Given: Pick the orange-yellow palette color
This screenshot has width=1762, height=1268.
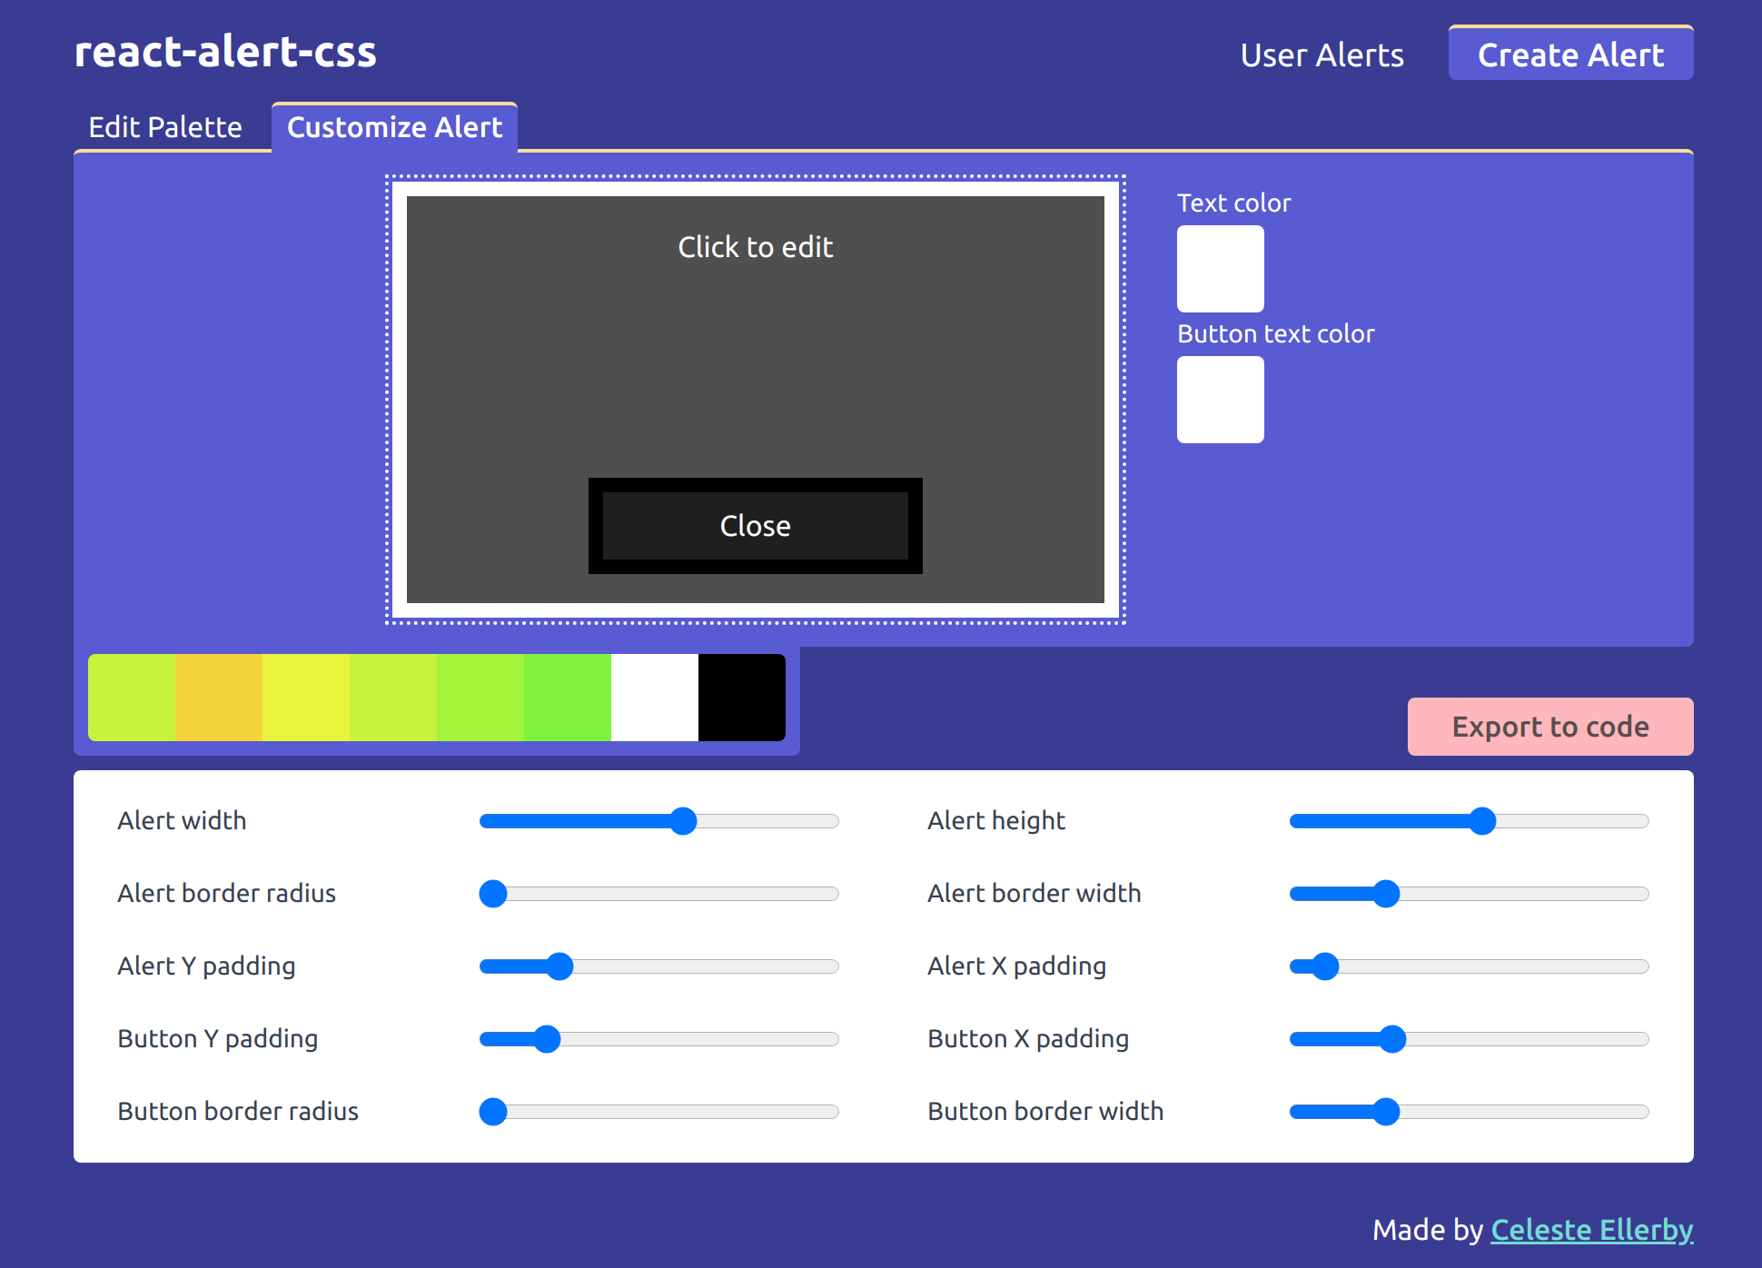Looking at the screenshot, I should point(219,698).
